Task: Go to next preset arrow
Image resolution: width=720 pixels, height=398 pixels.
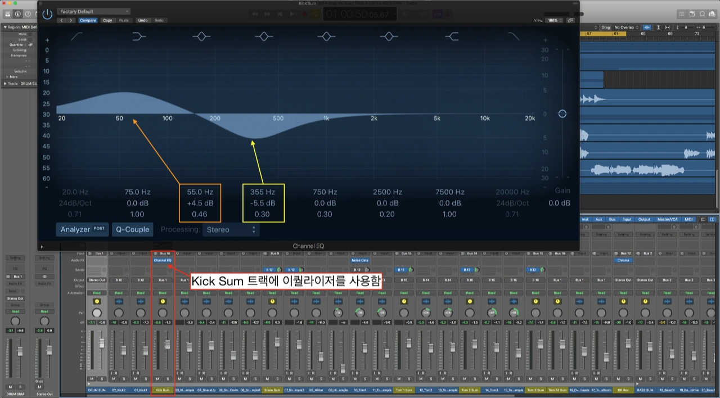Action: [x=71, y=20]
